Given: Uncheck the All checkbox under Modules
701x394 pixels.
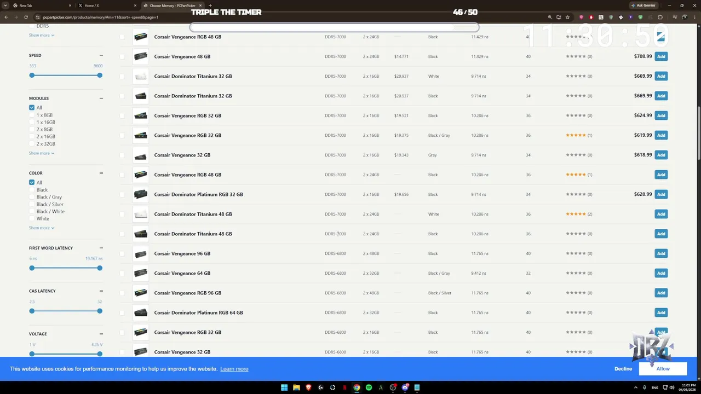Looking at the screenshot, I should [x=32, y=108].
